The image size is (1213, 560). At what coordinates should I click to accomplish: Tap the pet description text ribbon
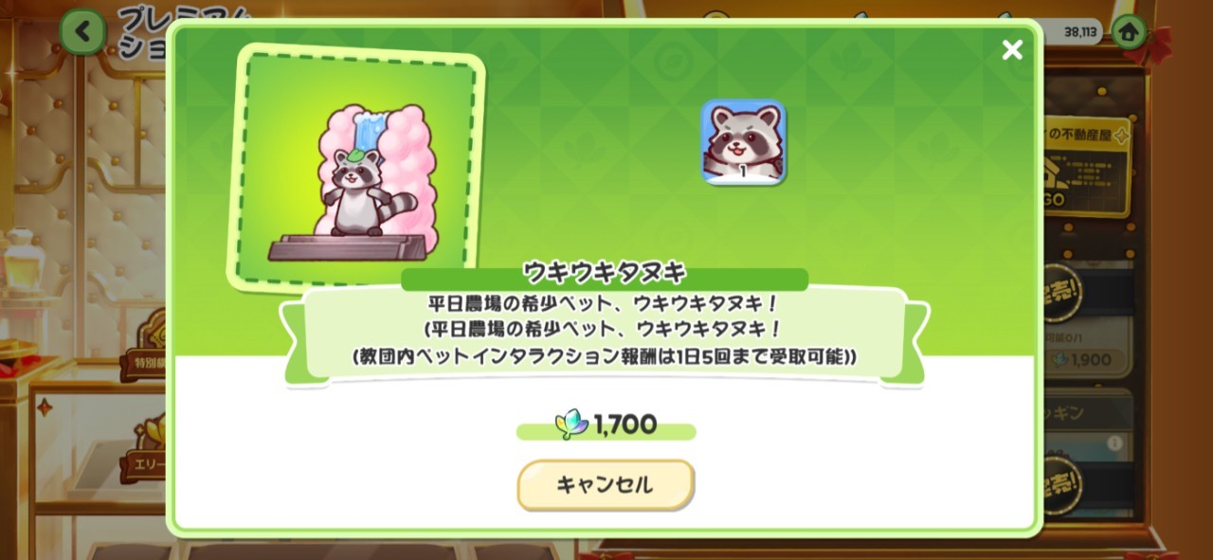[x=605, y=332]
